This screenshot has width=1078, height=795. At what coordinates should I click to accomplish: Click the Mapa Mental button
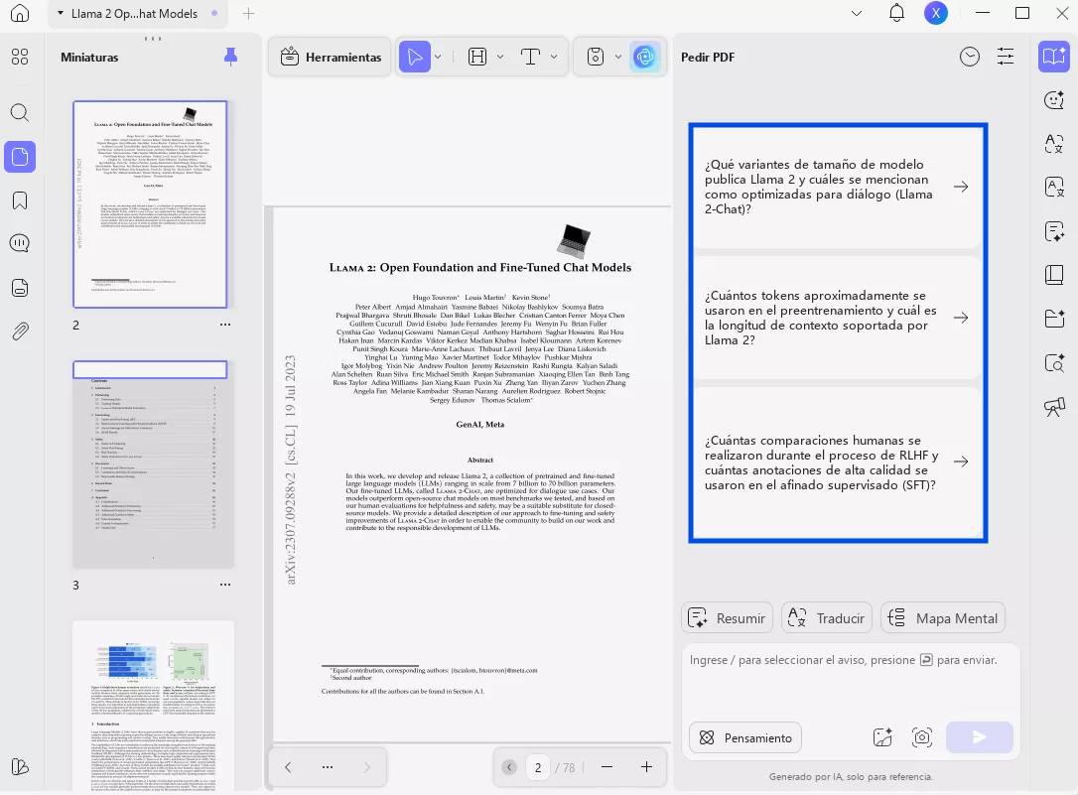tap(943, 618)
